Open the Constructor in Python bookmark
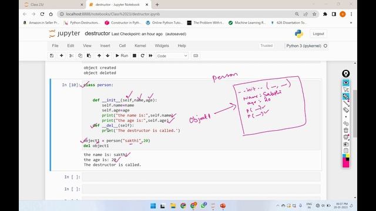The height and width of the screenshot is (211, 376). pos(123,23)
